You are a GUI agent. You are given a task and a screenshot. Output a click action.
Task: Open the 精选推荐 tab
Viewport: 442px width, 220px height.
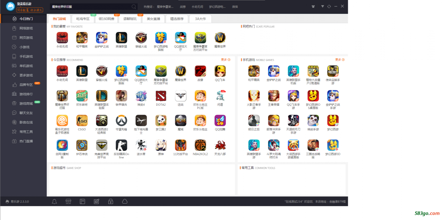click(x=177, y=19)
